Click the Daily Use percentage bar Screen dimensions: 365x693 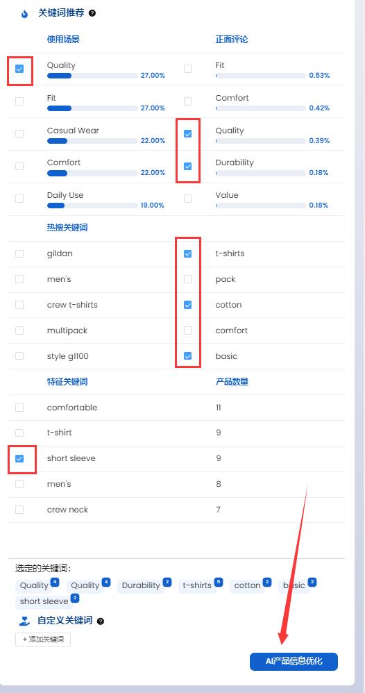pyautogui.click(x=92, y=206)
